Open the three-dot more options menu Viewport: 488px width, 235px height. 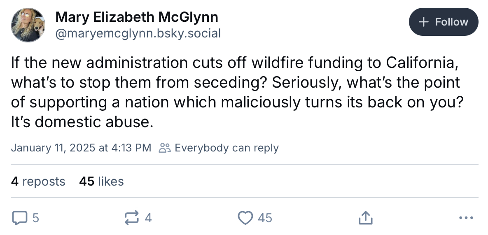pyautogui.click(x=466, y=218)
